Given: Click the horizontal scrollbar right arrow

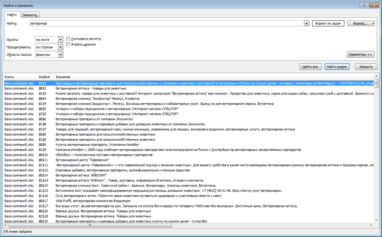Looking at the screenshot, I should coord(371,225).
